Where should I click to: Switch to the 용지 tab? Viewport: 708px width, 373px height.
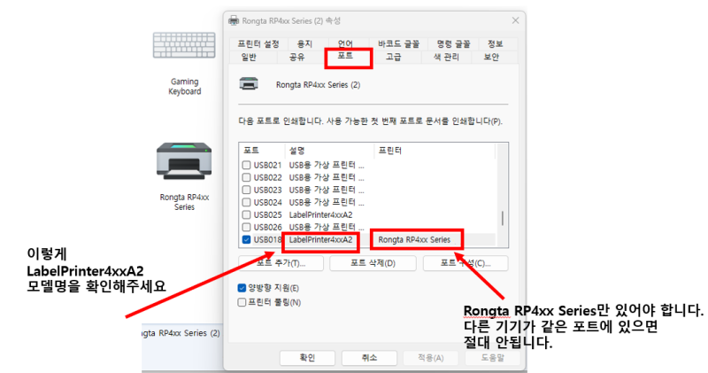304,43
